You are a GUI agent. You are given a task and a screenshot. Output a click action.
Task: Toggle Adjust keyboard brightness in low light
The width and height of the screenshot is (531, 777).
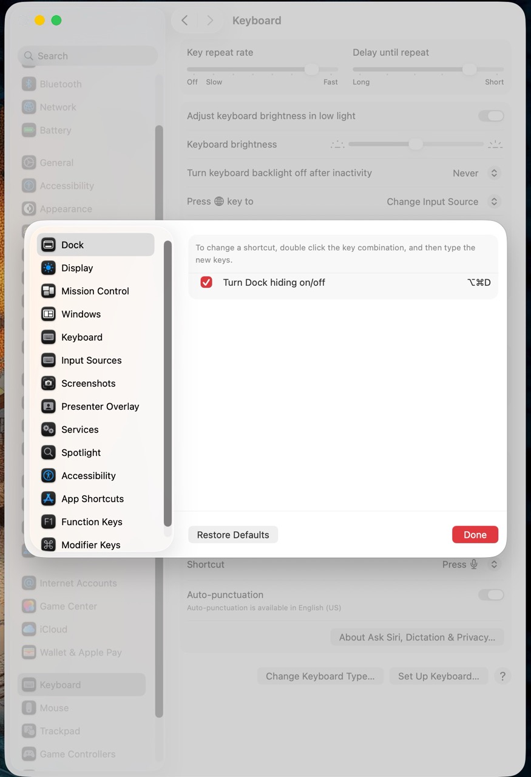click(491, 116)
